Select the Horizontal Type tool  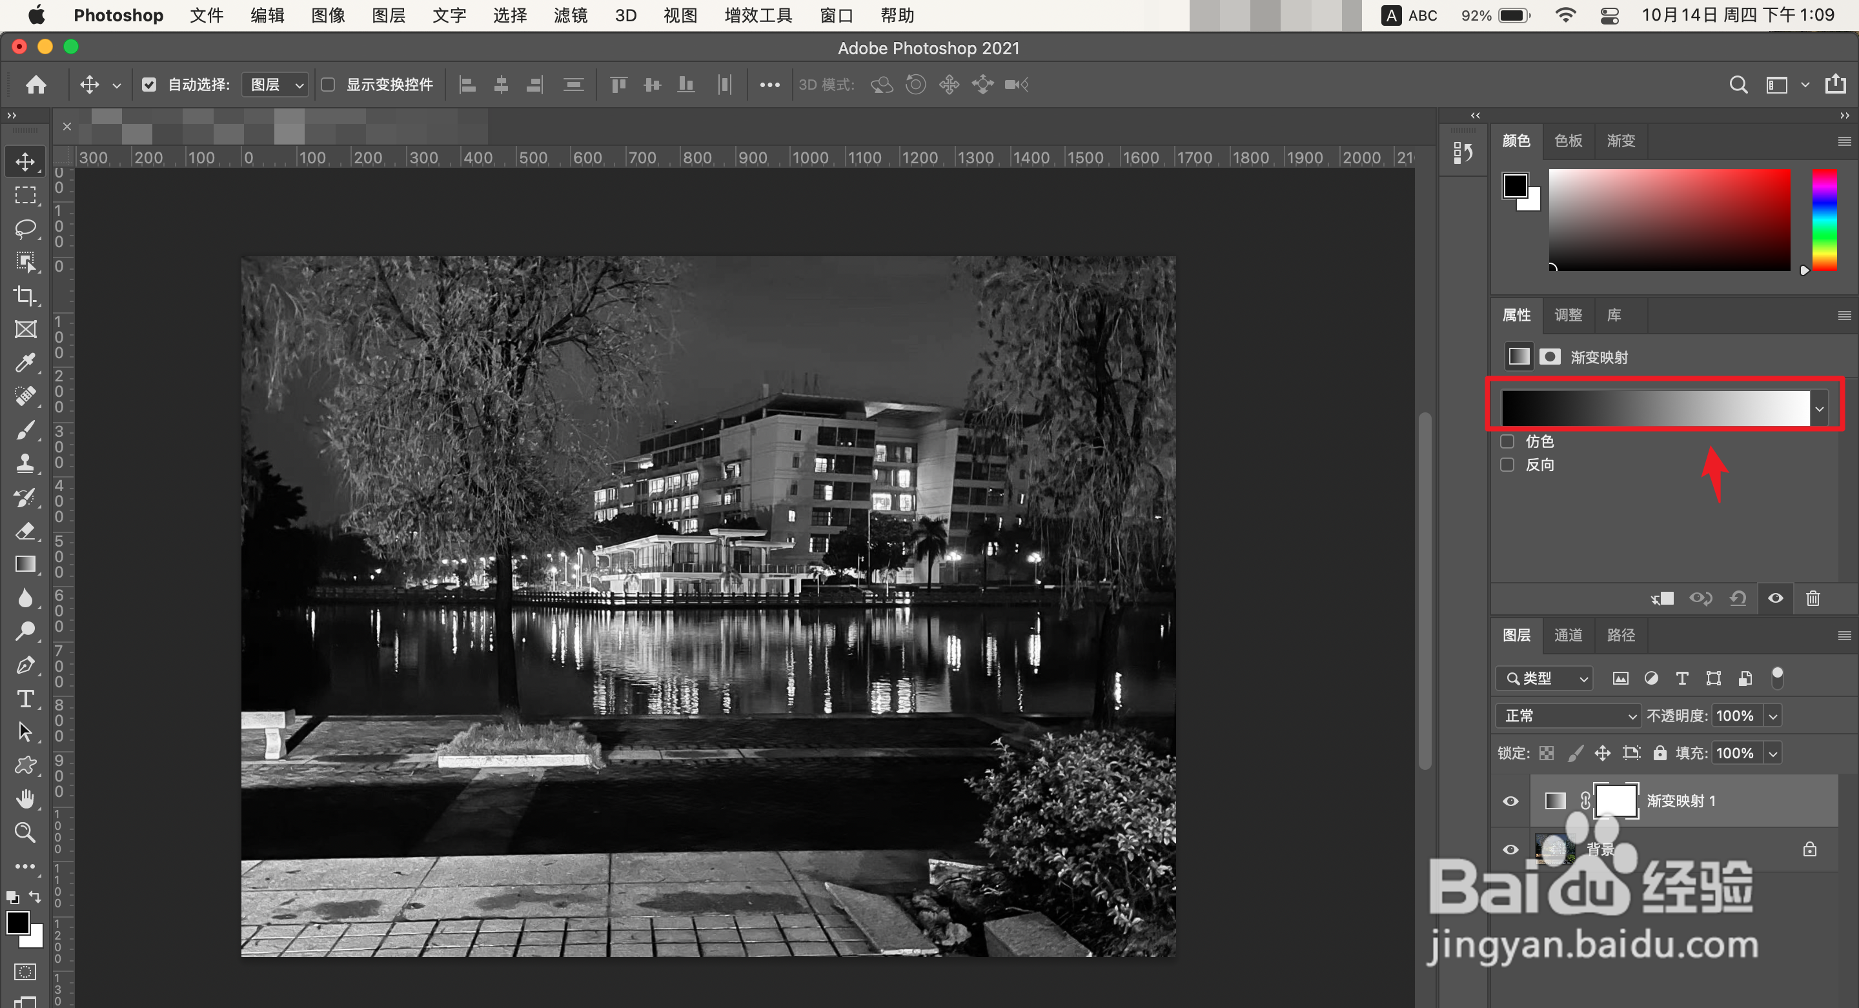pos(25,698)
